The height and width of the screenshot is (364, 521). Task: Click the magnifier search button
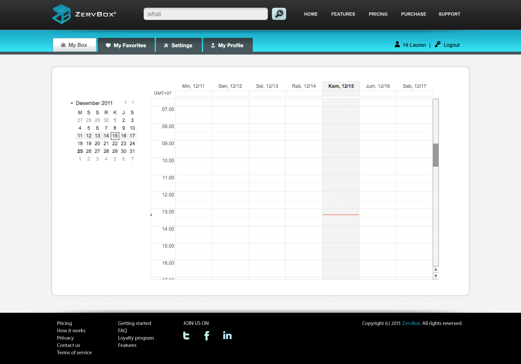(279, 14)
